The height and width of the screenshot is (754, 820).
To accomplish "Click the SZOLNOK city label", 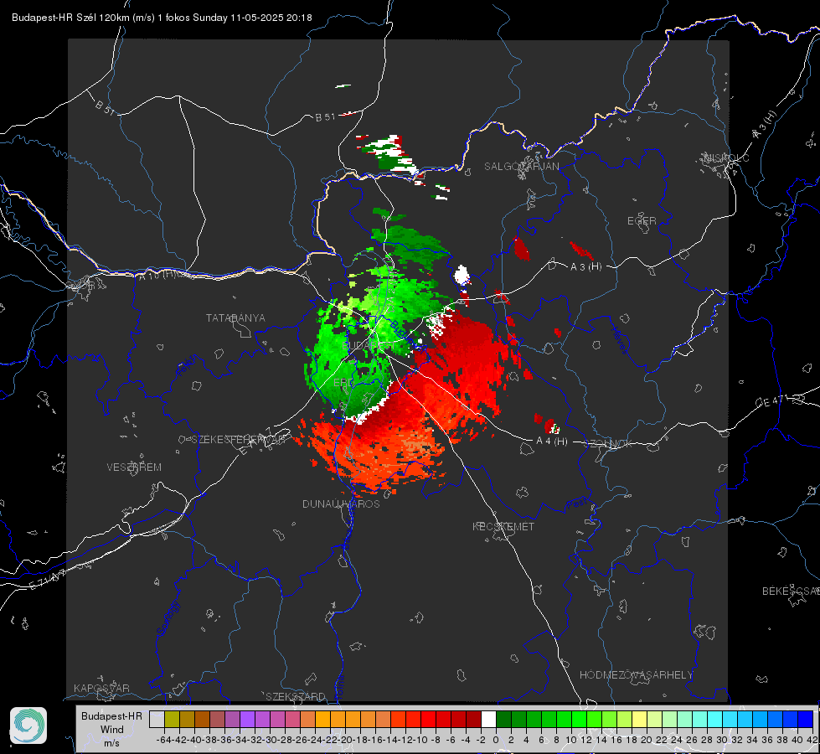I will click(x=608, y=444).
